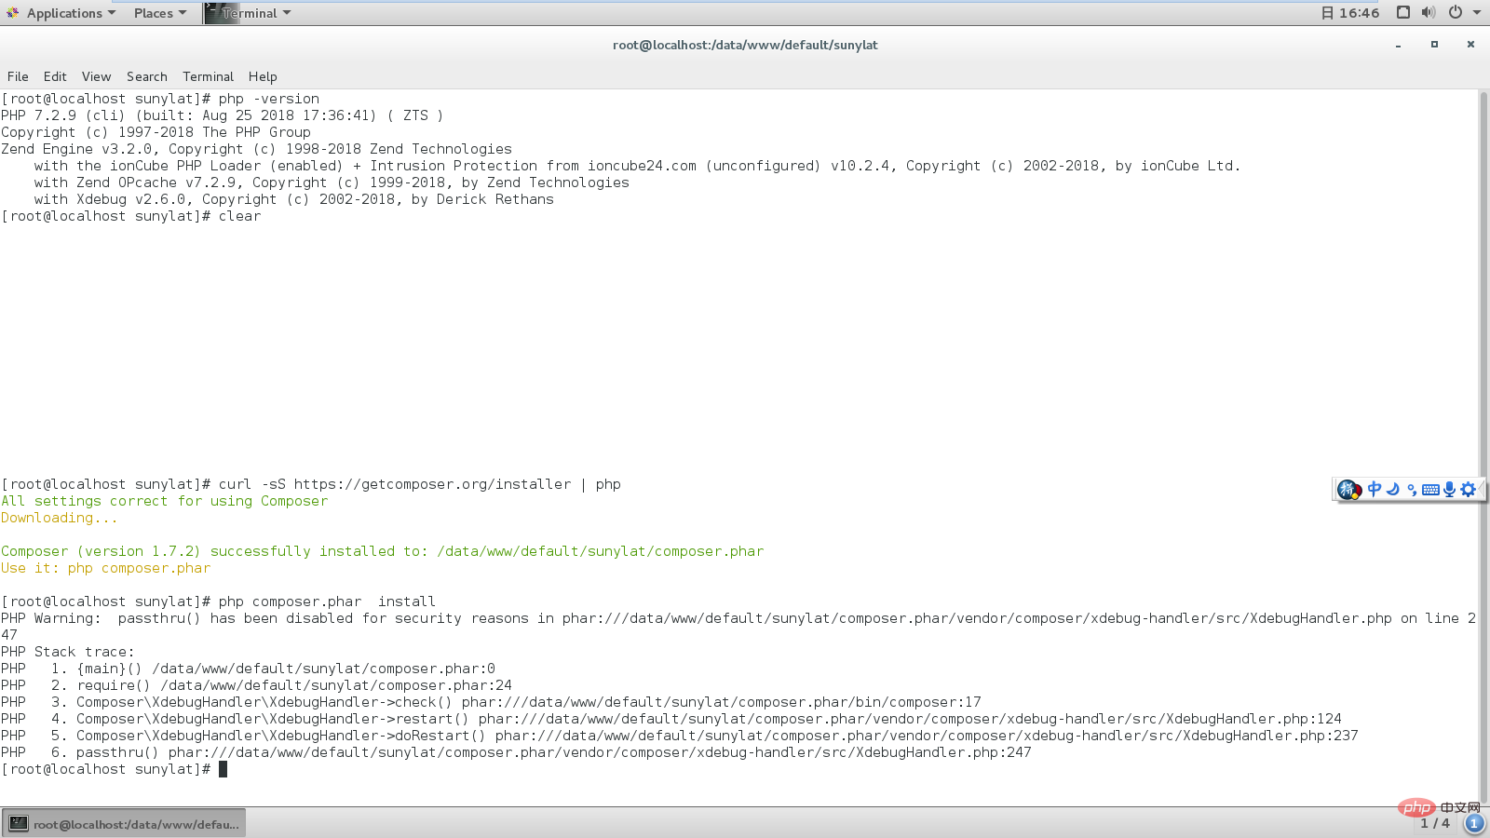Open the IME settings gear icon
This screenshot has width=1490, height=838.
pos(1469,489)
